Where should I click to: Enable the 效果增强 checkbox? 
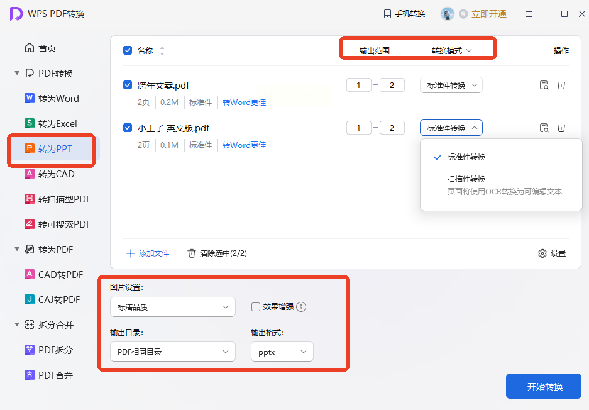click(256, 307)
